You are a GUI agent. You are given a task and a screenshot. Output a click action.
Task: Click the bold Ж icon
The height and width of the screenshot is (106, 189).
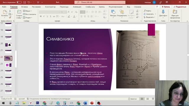(x=41, y=16)
